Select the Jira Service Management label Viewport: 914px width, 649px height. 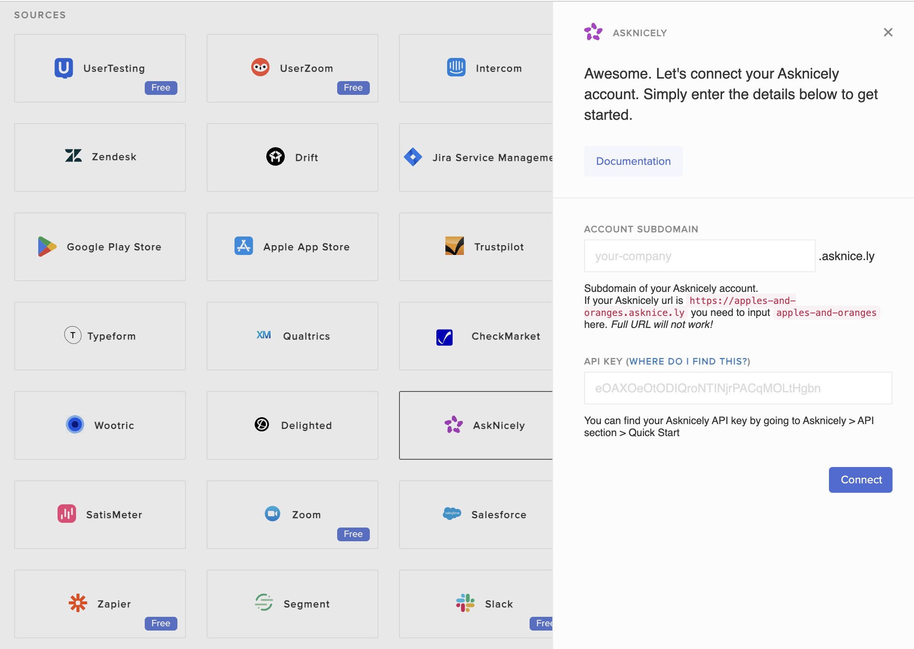tap(492, 158)
